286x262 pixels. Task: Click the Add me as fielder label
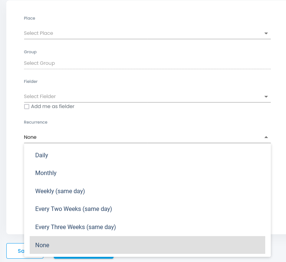click(53, 107)
